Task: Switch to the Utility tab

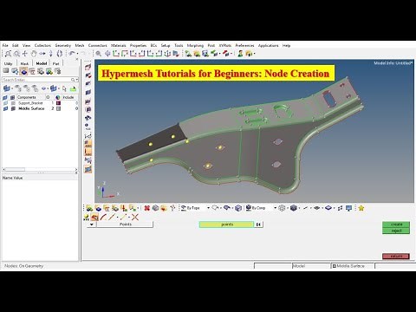Action: (x=8, y=63)
